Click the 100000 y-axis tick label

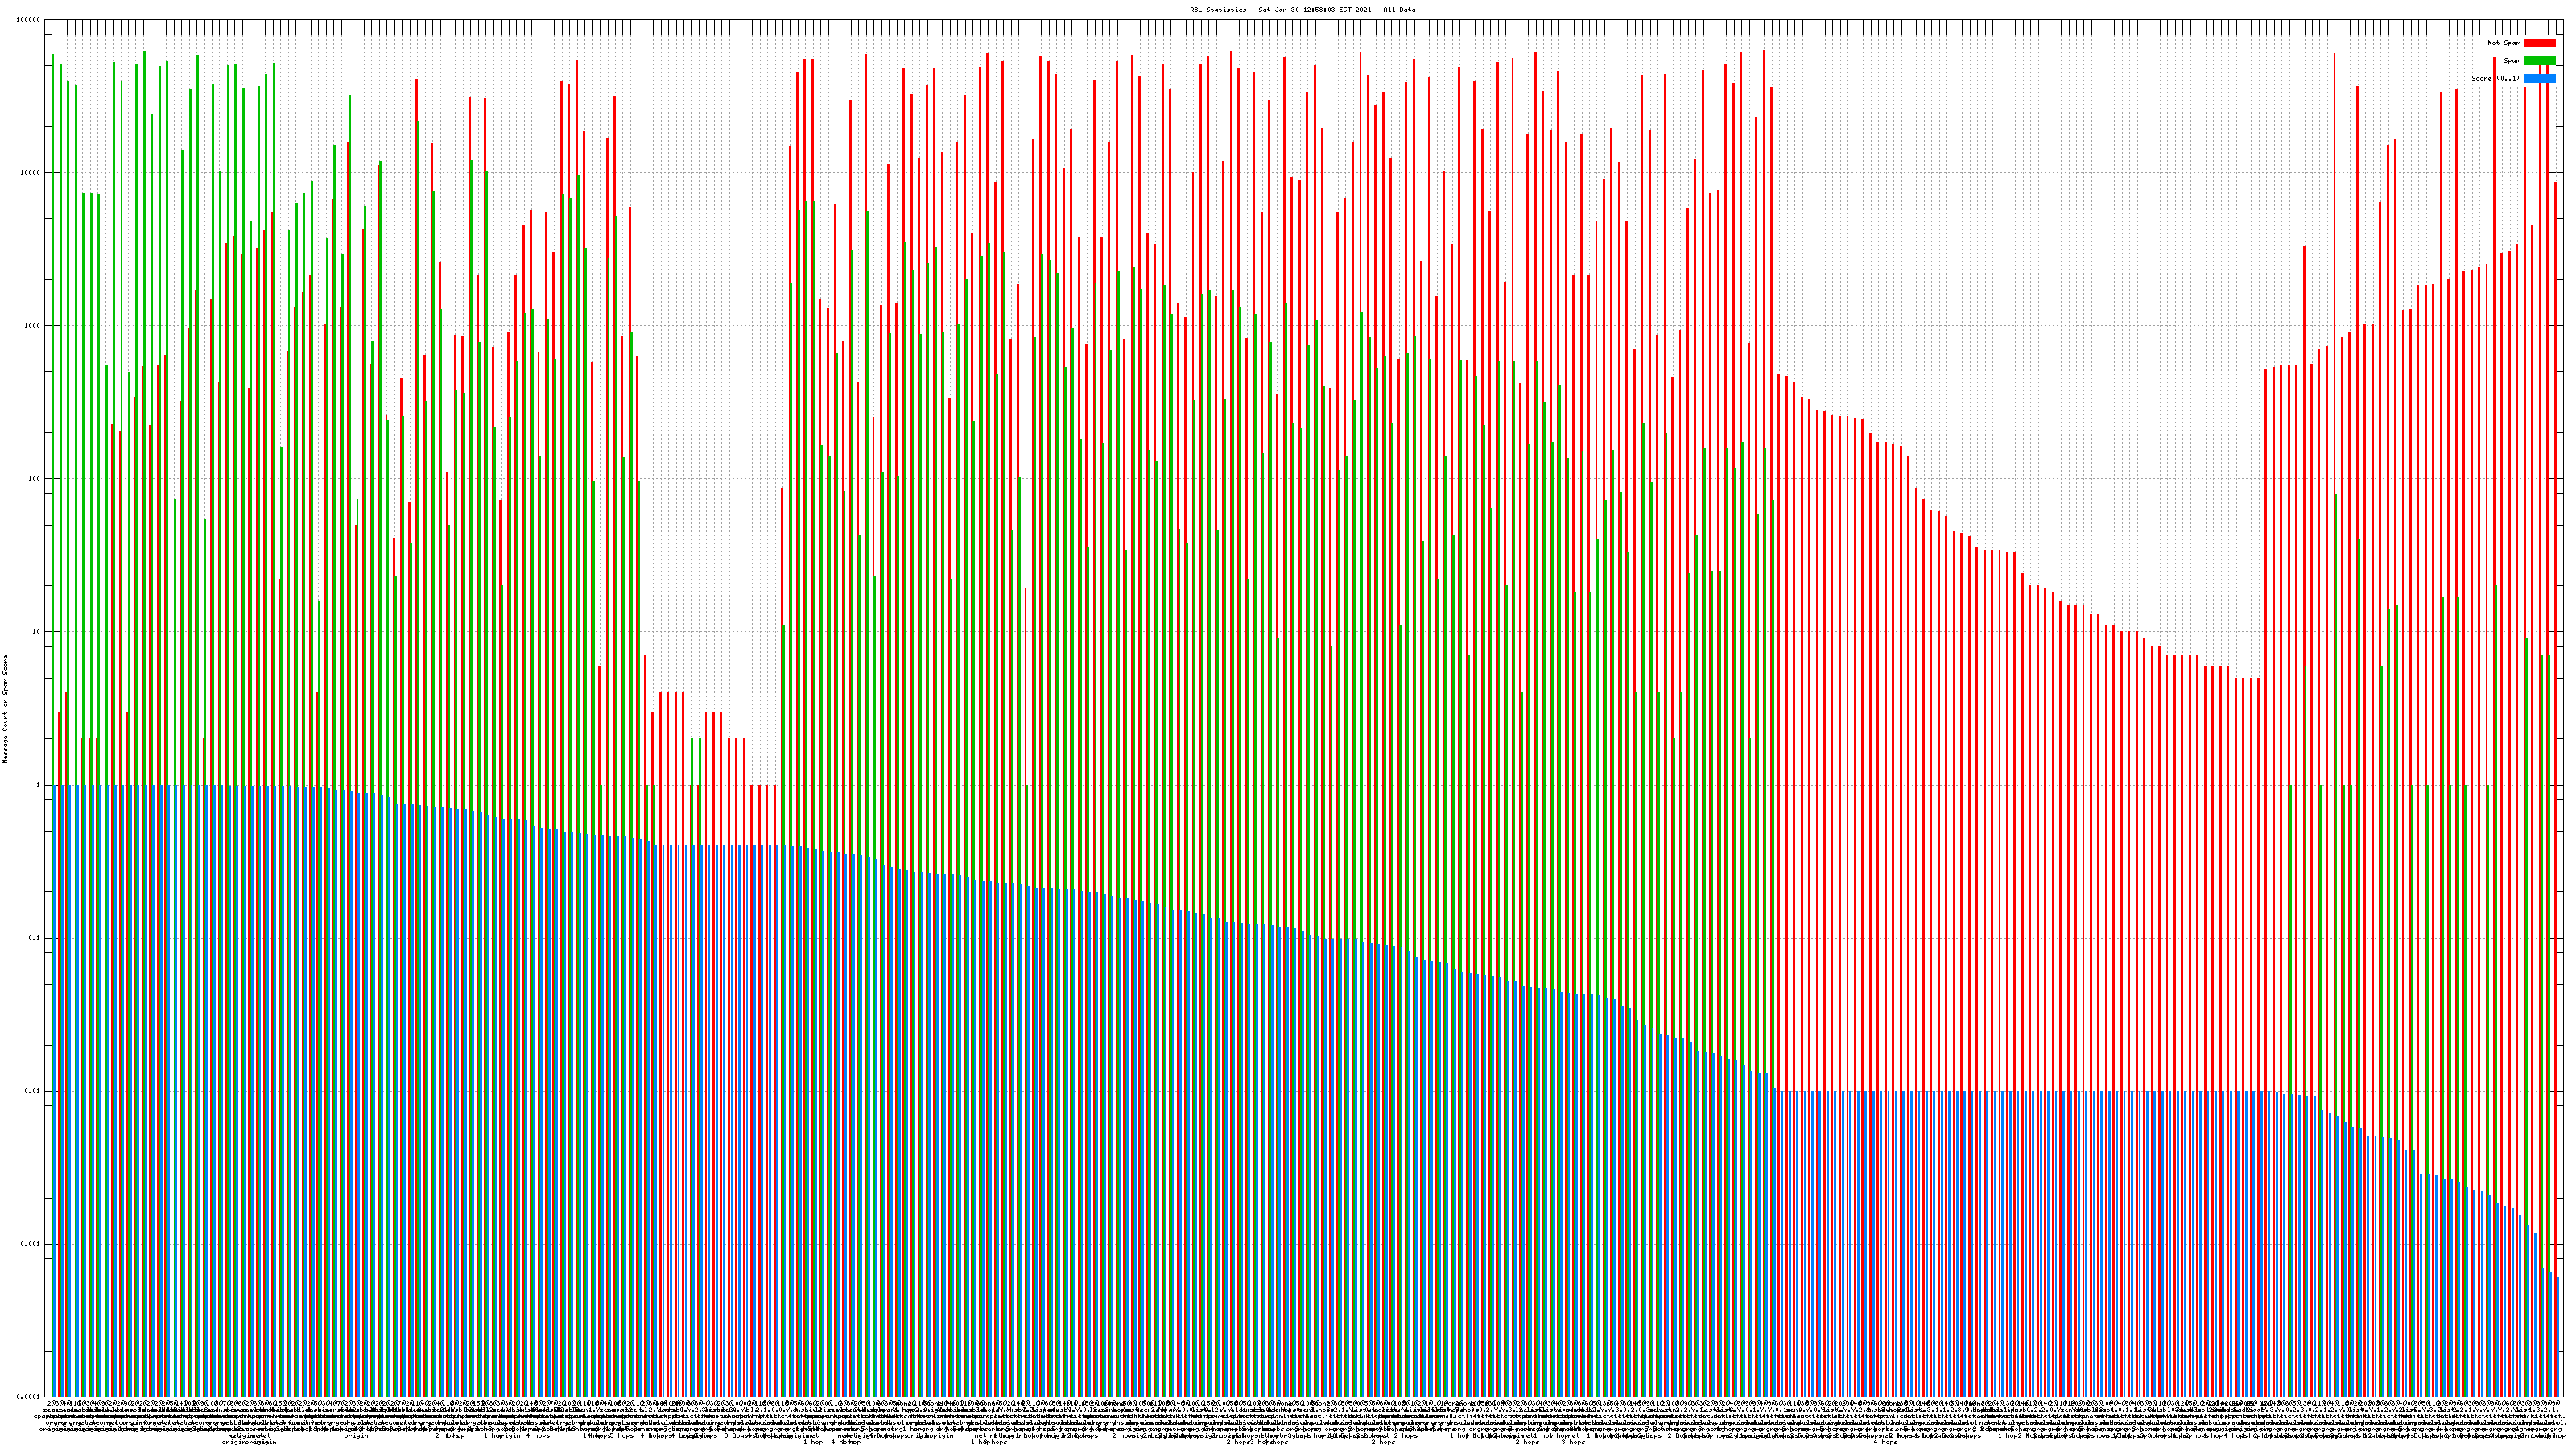pyautogui.click(x=28, y=20)
